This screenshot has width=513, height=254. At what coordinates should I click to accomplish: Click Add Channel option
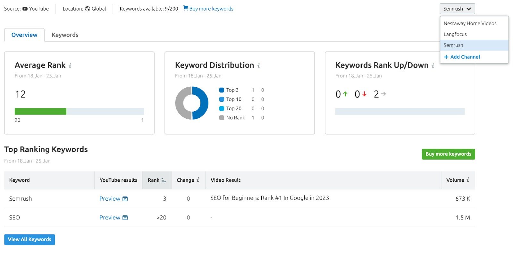462,57
